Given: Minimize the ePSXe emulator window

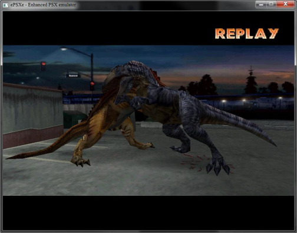Looking at the screenshot, I should (261, 4).
